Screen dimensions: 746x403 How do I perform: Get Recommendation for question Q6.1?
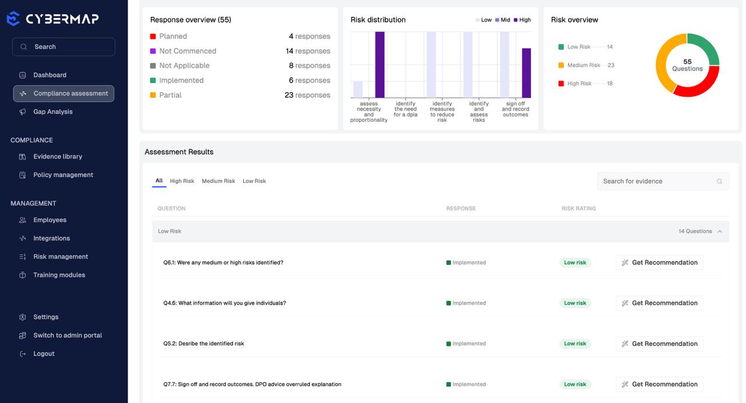[x=659, y=263]
